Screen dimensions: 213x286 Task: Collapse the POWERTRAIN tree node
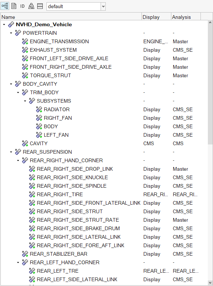pyautogui.click(x=11, y=33)
